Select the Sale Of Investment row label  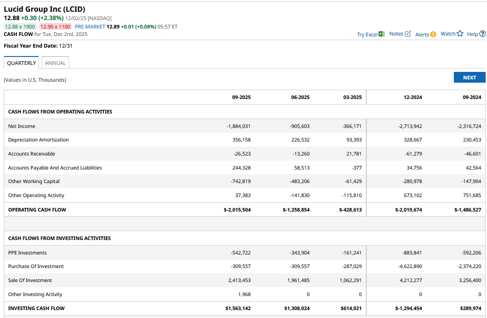coord(30,280)
